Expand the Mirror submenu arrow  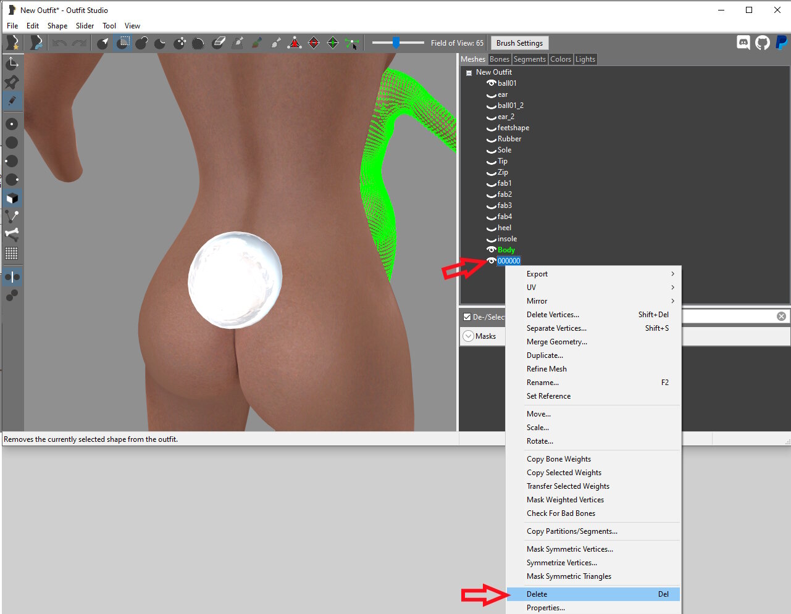672,301
